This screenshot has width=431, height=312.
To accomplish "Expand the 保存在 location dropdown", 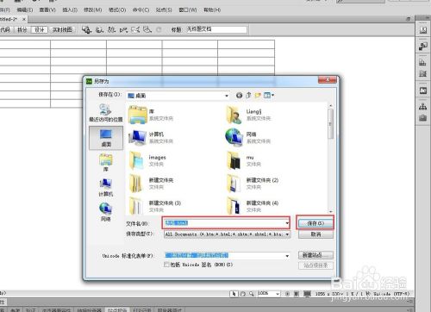I will pyautogui.click(x=227, y=96).
